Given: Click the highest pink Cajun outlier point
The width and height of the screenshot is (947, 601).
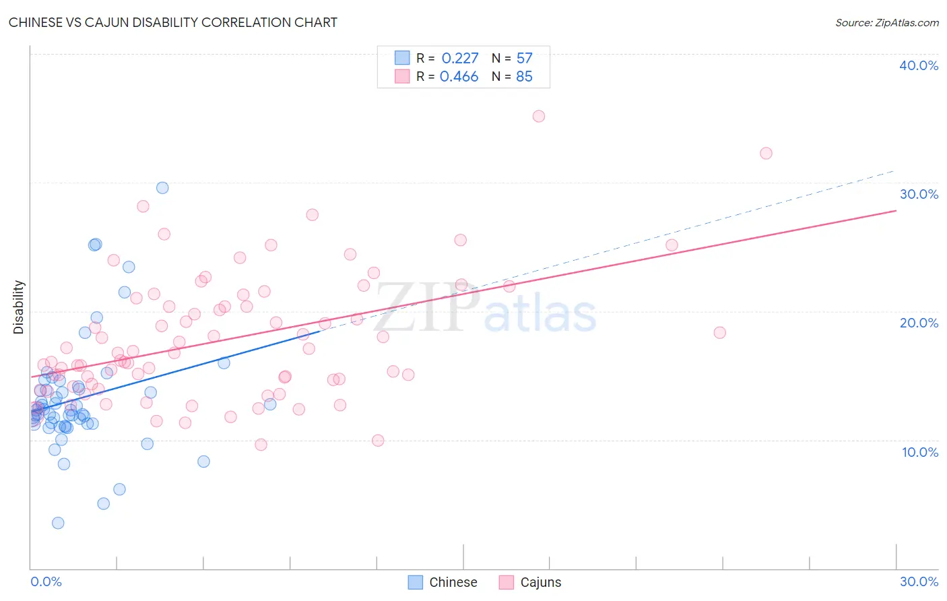Looking at the screenshot, I should coord(539,116).
